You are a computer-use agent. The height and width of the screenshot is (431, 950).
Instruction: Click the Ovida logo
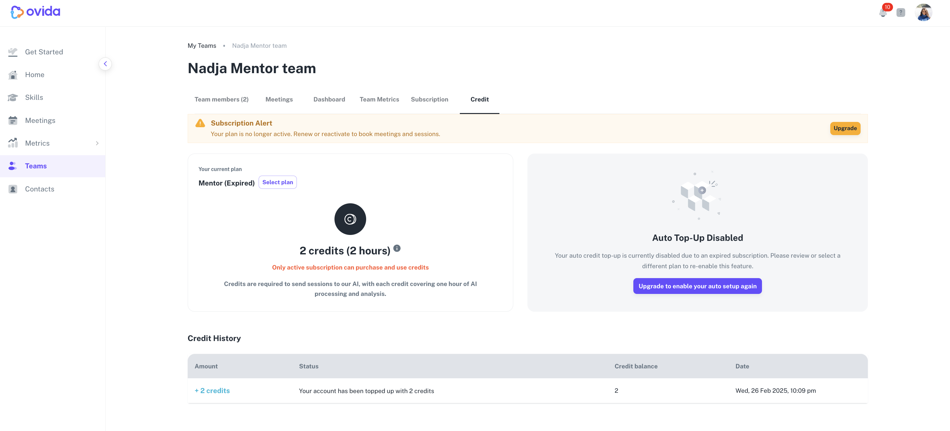[x=35, y=12]
